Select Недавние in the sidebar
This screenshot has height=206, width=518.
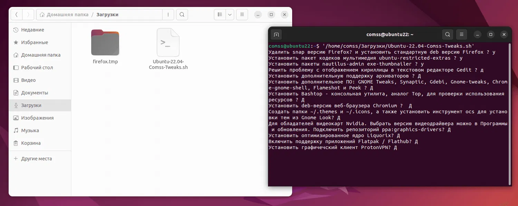pyautogui.click(x=40, y=30)
